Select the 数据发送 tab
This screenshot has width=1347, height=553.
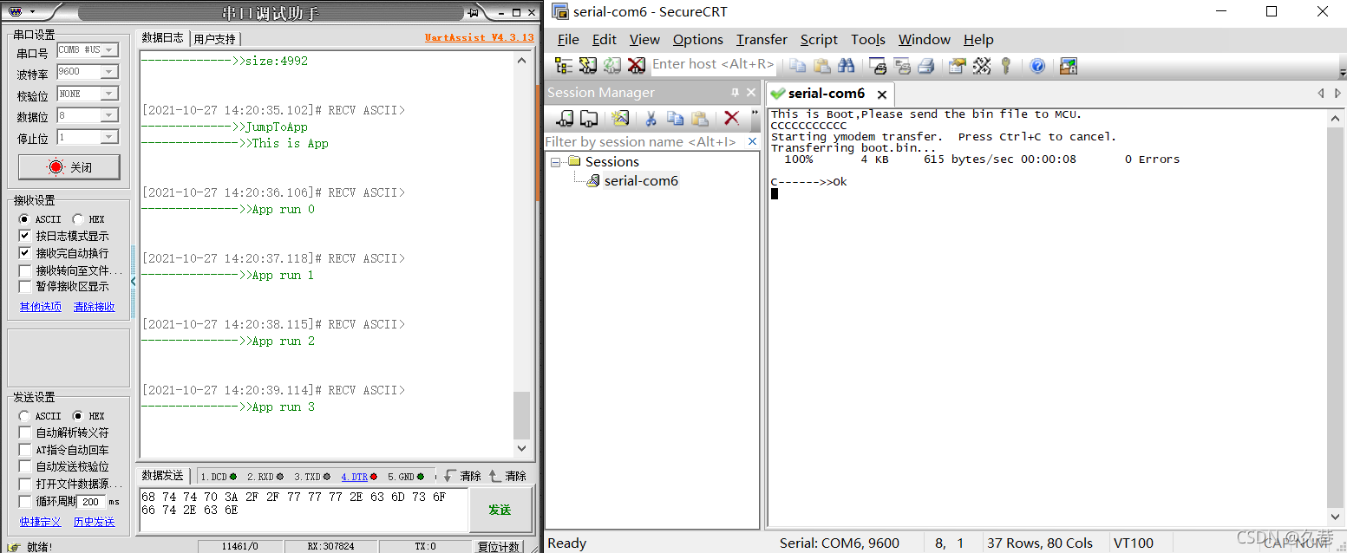[x=163, y=476]
